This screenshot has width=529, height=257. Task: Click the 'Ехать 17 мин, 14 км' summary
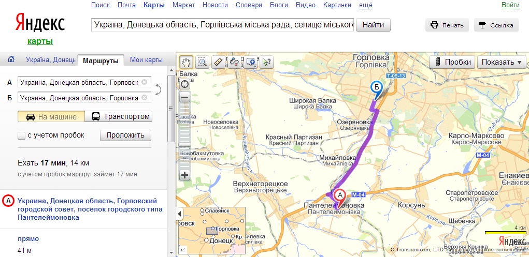pyautogui.click(x=53, y=163)
